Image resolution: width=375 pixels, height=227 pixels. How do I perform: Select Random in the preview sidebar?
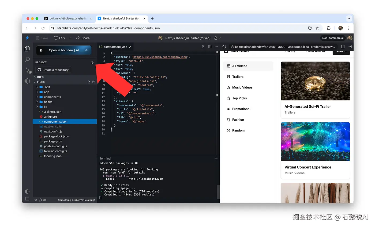click(248, 130)
